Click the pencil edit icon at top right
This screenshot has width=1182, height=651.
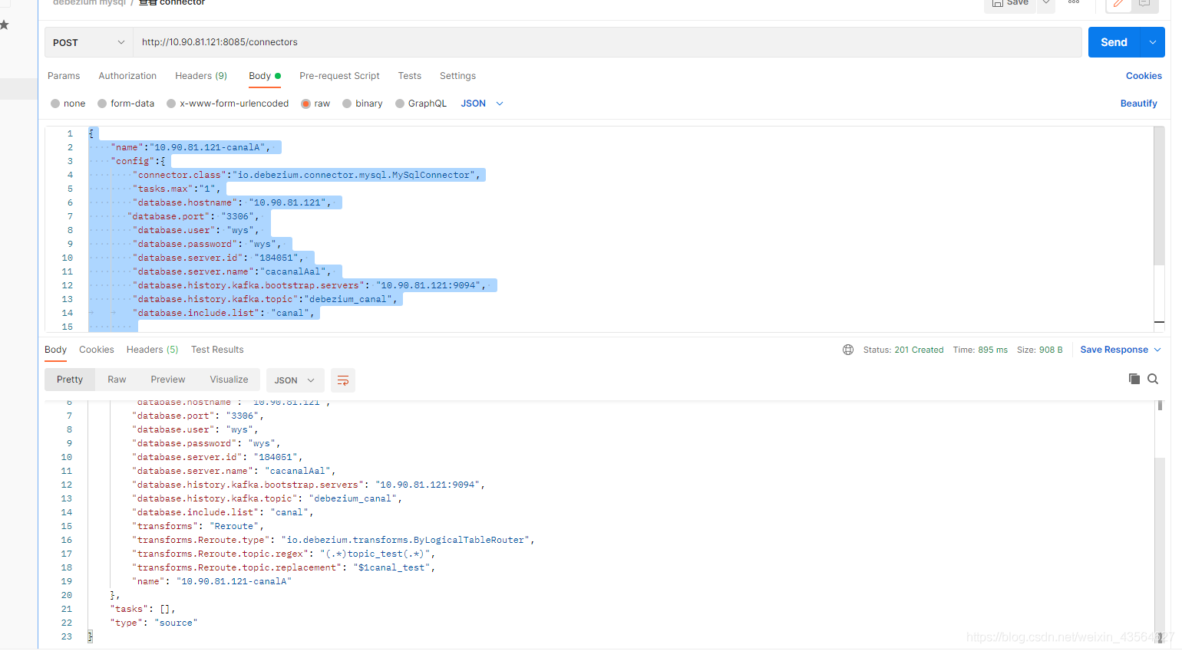click(x=1118, y=4)
